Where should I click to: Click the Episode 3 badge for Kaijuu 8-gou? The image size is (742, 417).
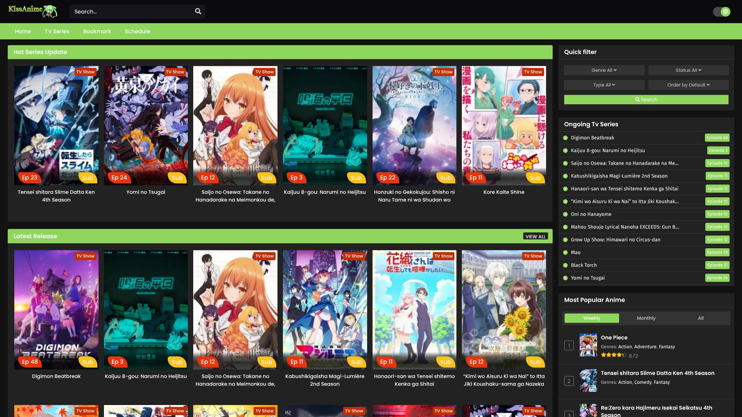coord(718,151)
